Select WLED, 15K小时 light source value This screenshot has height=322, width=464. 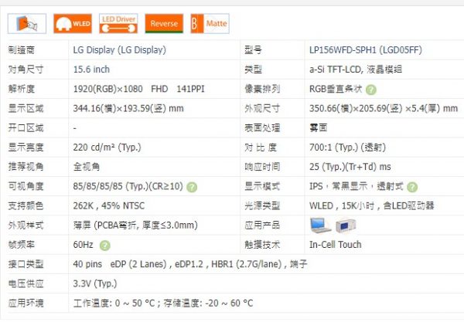click(372, 205)
